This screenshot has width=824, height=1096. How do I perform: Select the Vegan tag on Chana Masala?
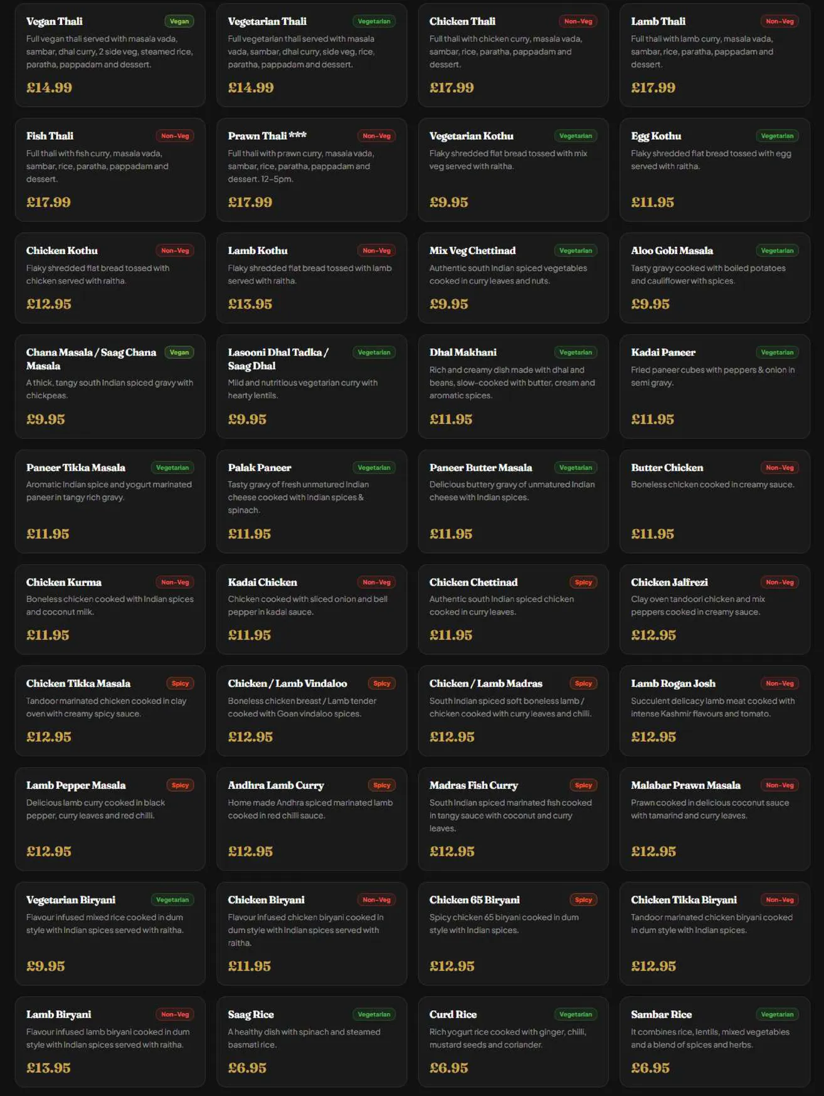(179, 352)
